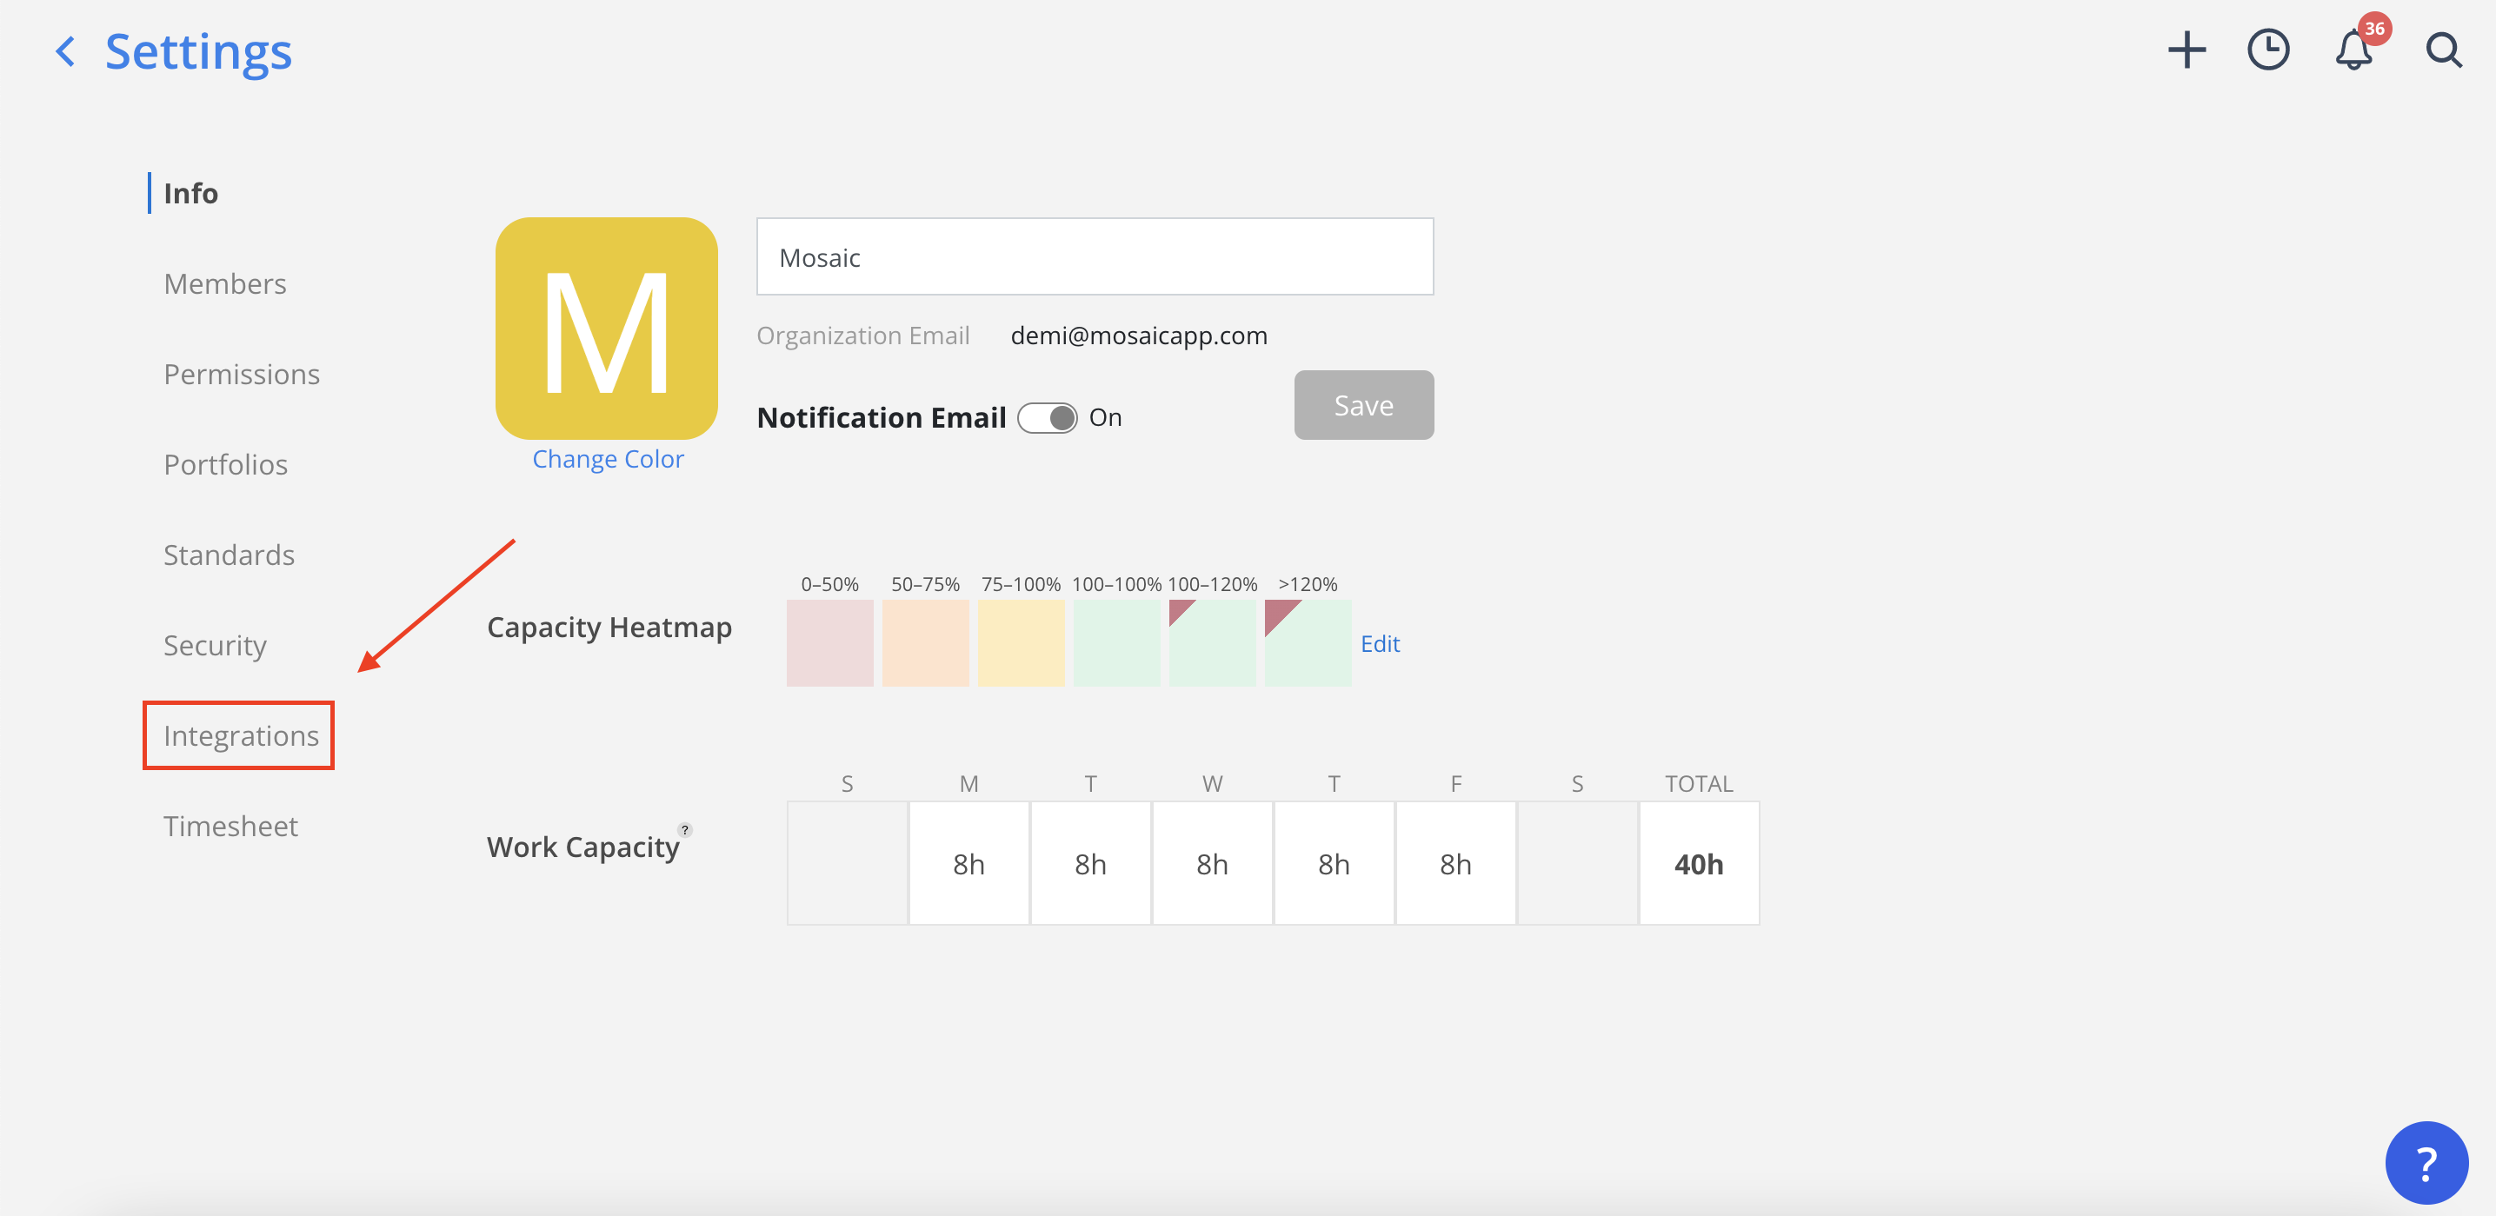Click Edit next to Capacity Heatmap

tap(1379, 643)
